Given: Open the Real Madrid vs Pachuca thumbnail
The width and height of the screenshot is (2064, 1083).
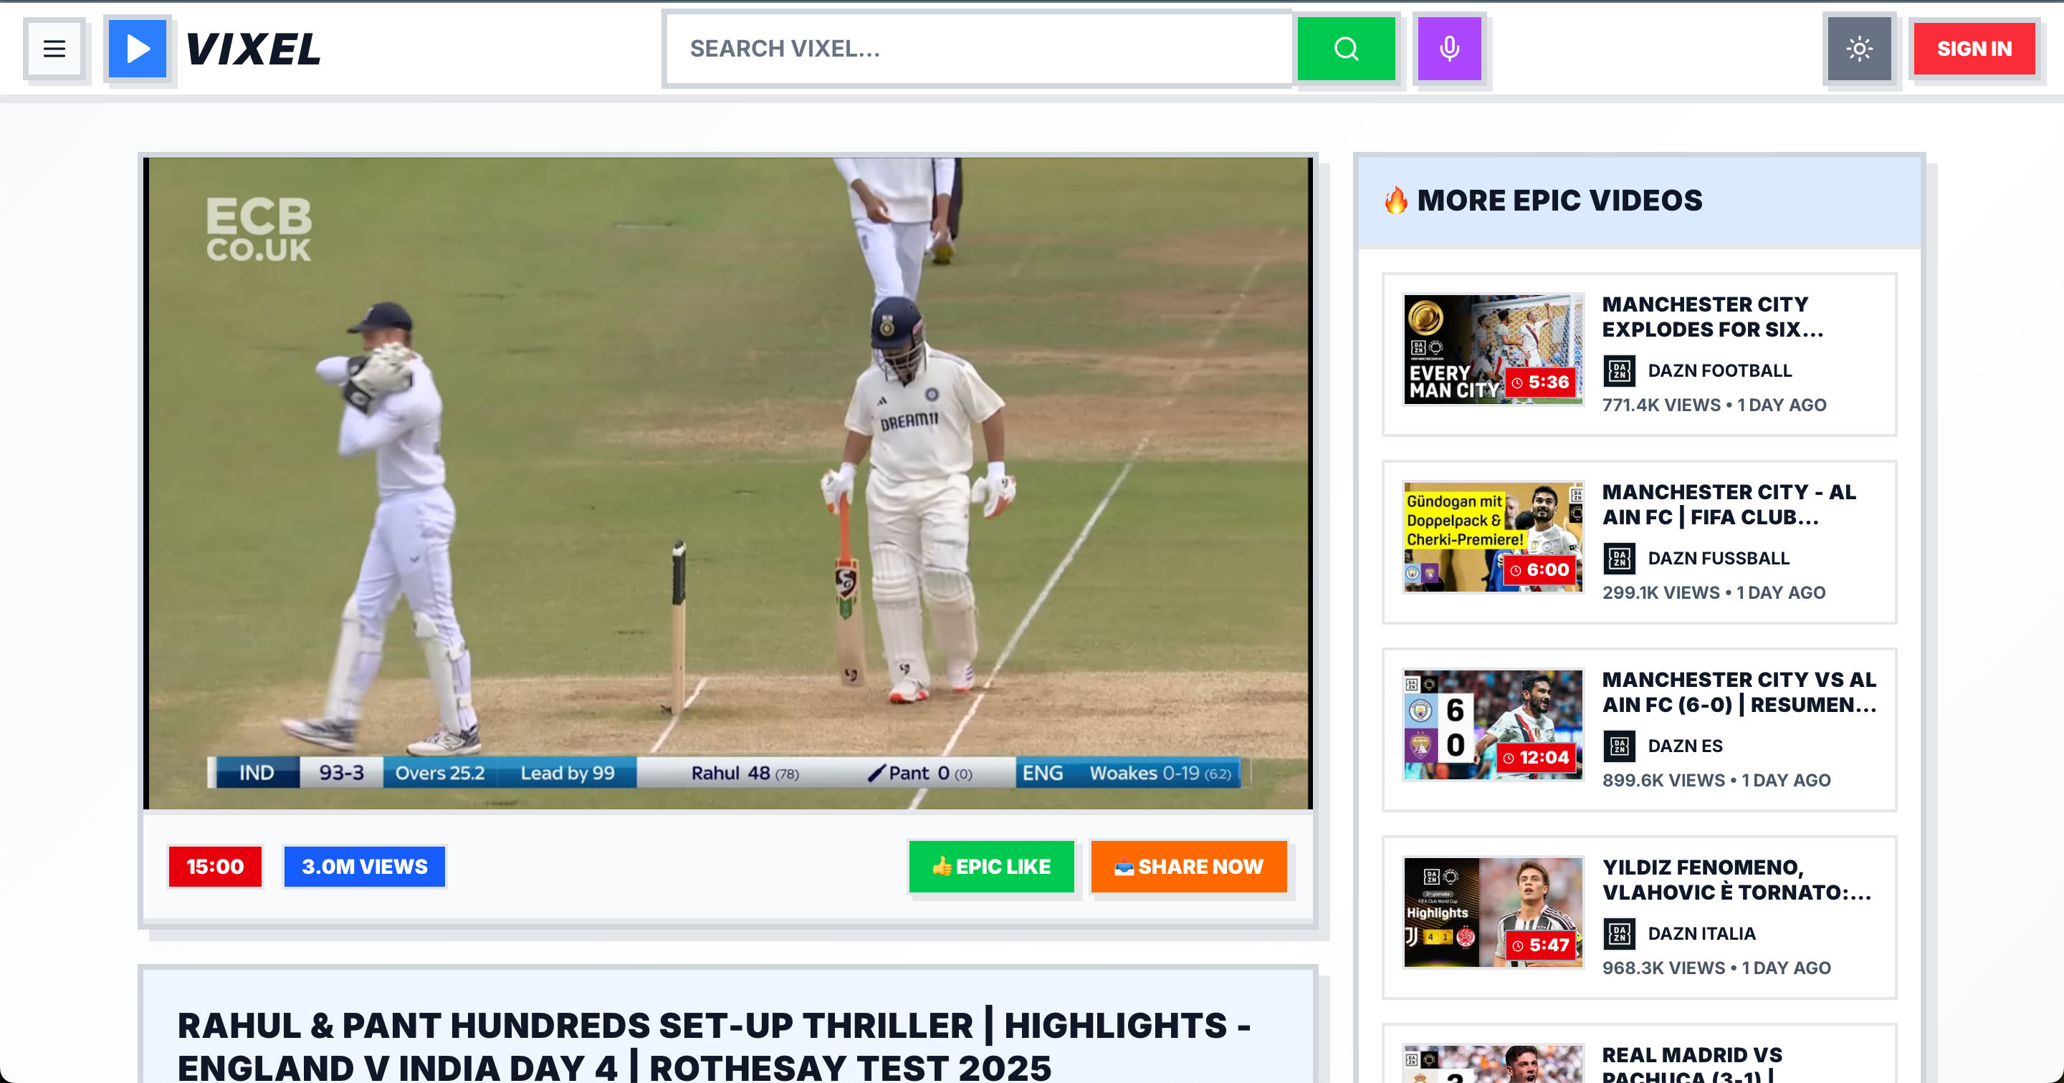Looking at the screenshot, I should [x=1494, y=1064].
